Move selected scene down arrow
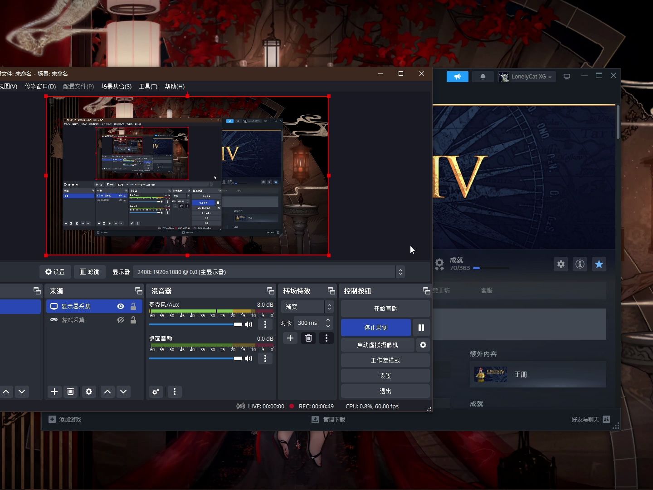 coord(22,392)
